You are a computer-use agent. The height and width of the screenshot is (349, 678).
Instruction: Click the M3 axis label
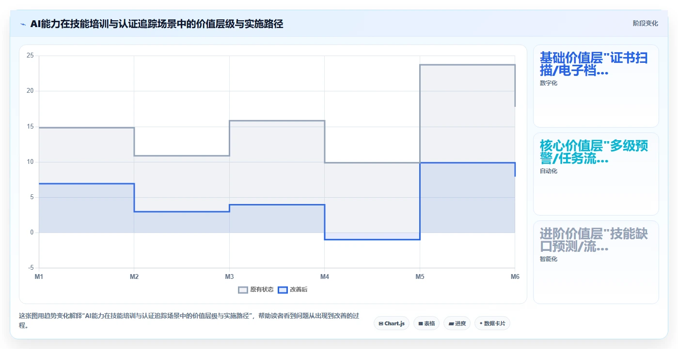pos(229,277)
